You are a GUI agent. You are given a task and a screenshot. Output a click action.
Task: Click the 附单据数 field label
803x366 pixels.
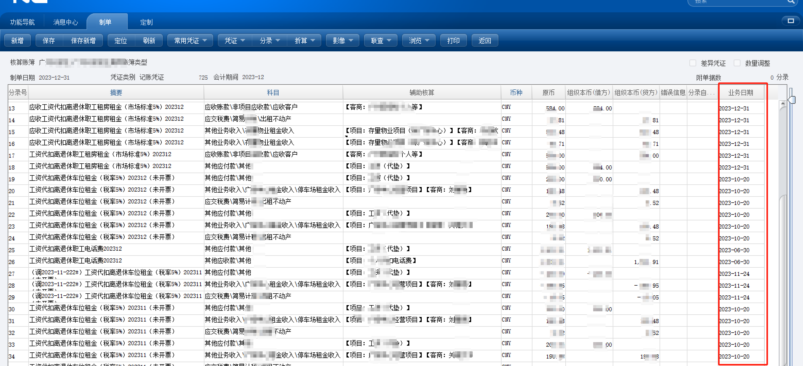click(709, 77)
